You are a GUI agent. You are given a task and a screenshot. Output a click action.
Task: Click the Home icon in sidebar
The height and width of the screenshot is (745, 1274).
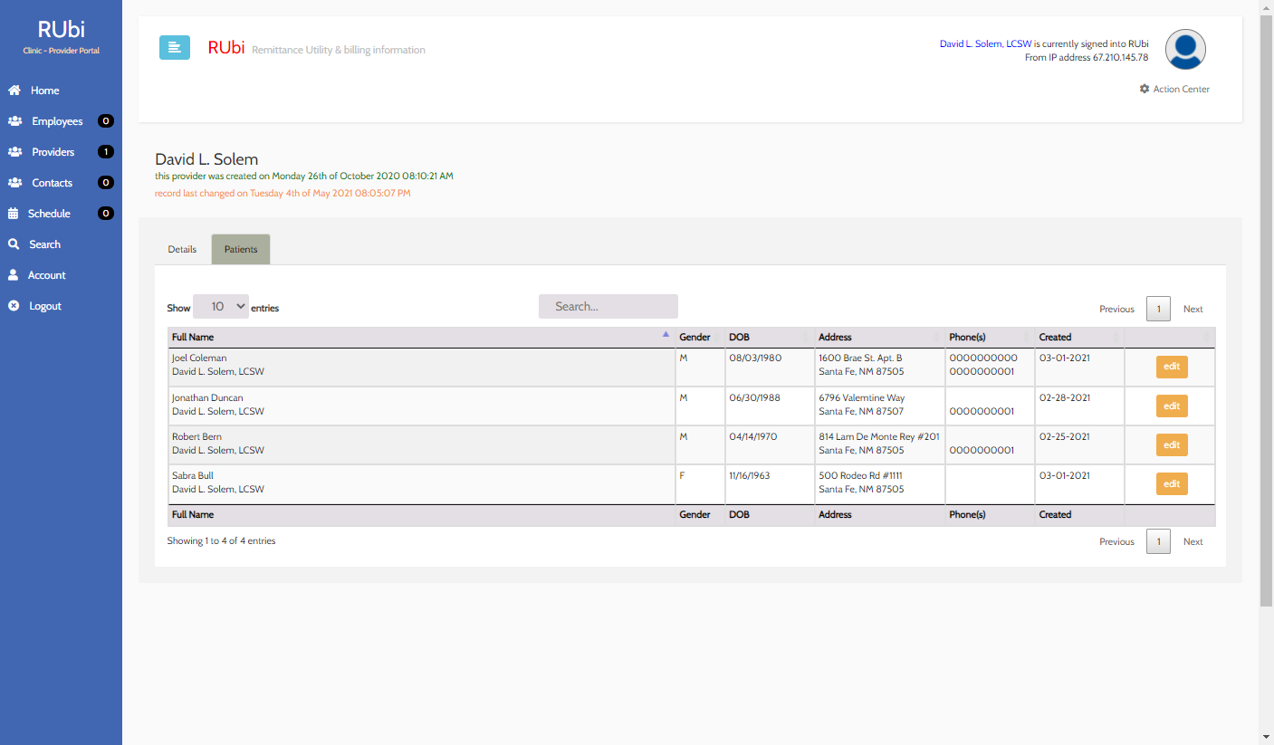[x=14, y=91]
